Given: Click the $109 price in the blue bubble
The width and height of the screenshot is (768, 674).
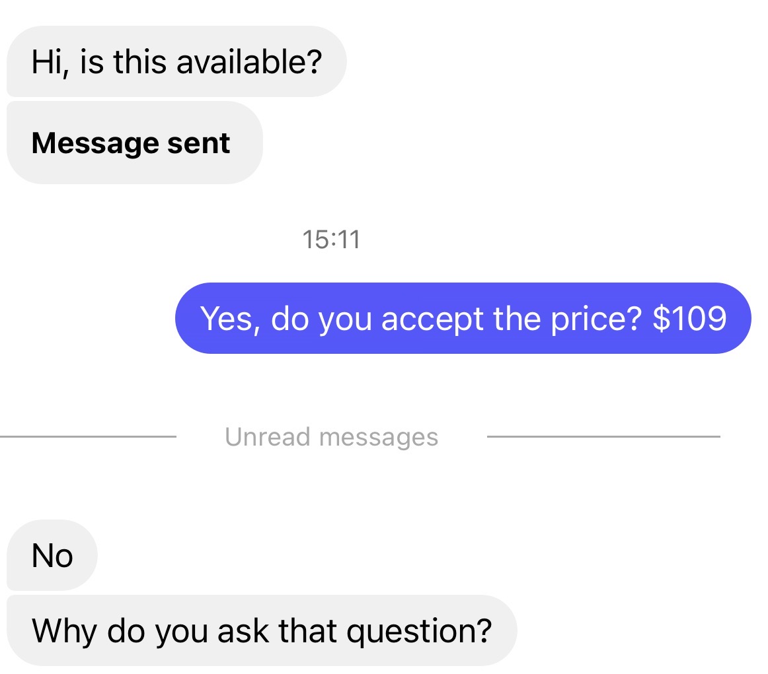Looking at the screenshot, I should tap(689, 318).
